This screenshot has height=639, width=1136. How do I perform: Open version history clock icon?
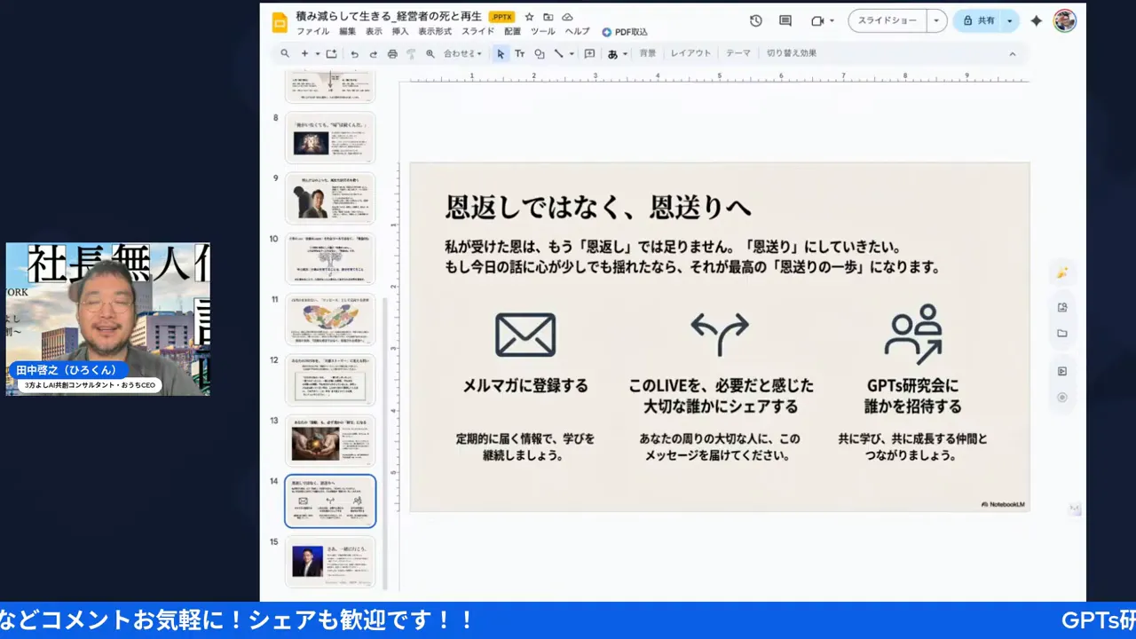pyautogui.click(x=755, y=20)
